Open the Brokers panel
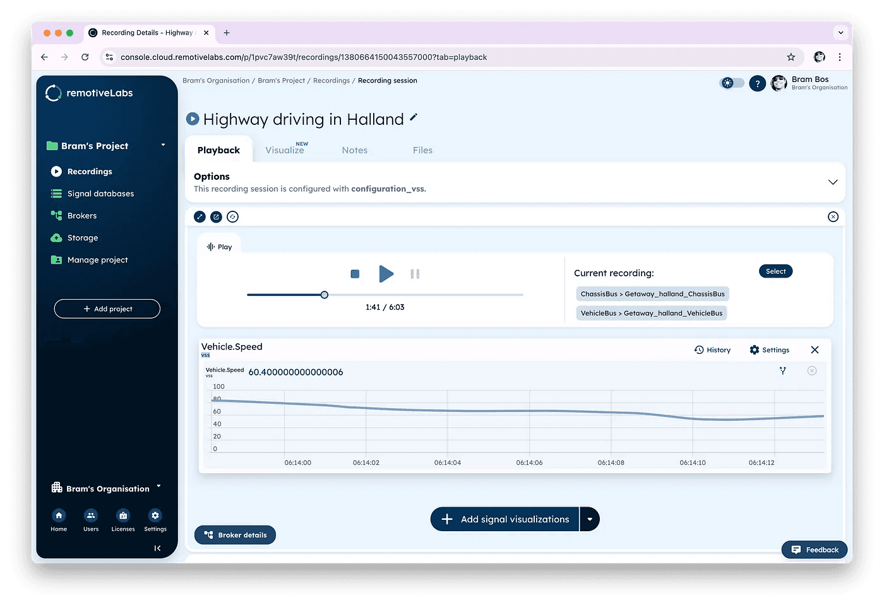This screenshot has height=605, width=884. [81, 215]
